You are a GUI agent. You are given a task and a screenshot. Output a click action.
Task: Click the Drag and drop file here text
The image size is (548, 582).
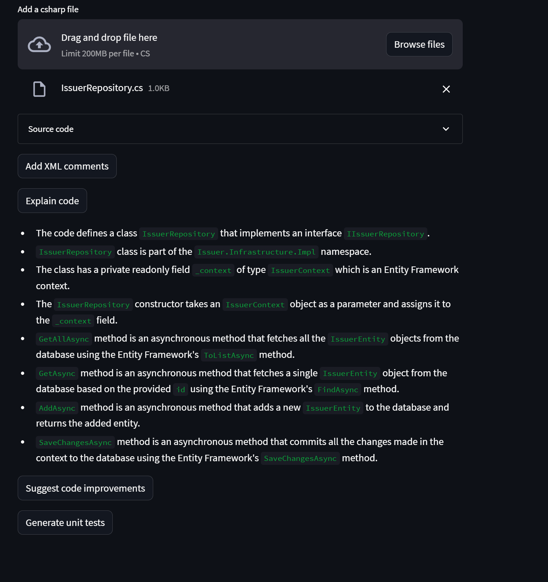(x=109, y=38)
